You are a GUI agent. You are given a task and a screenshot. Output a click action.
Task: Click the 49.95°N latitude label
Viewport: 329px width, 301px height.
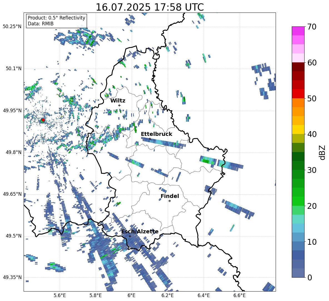click(12, 110)
